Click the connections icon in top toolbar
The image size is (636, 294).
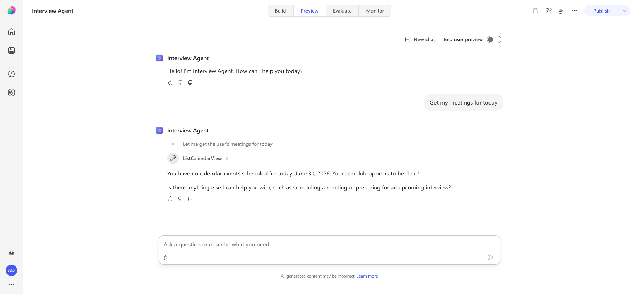click(x=562, y=11)
